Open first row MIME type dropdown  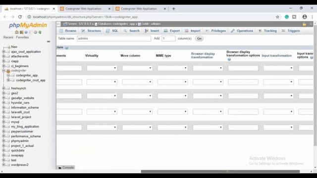point(172,68)
